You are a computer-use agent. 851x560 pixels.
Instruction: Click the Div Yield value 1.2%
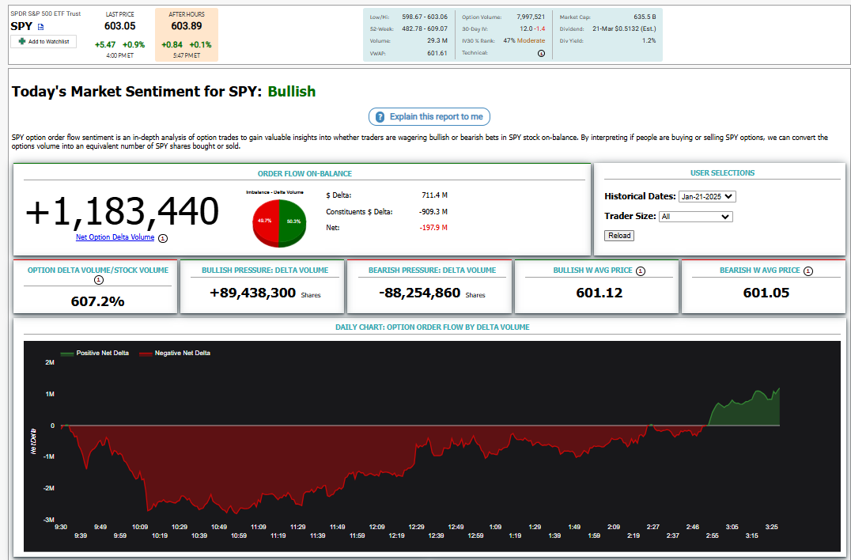(x=649, y=40)
